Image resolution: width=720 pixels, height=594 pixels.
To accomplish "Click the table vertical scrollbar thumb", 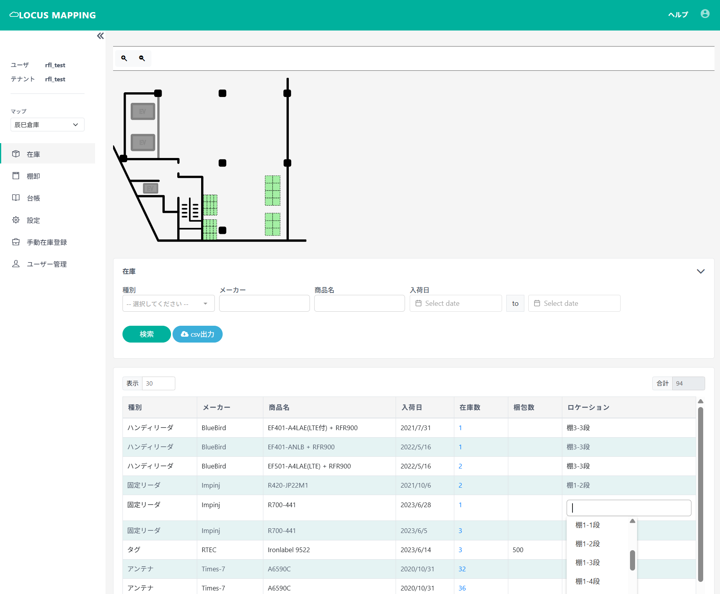I will point(700,494).
